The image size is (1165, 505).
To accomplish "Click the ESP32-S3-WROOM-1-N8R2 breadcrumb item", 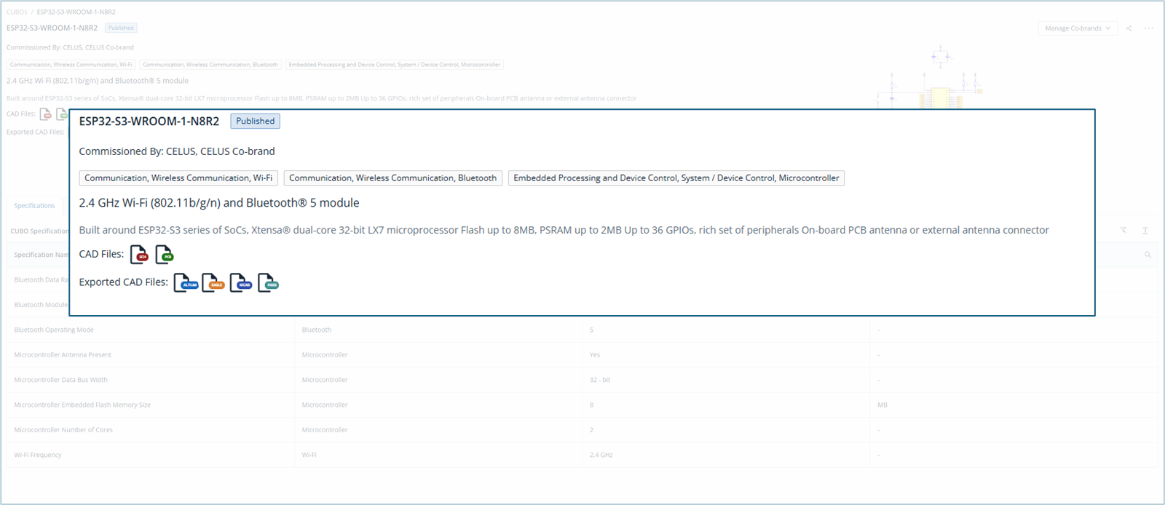I will coord(76,12).
